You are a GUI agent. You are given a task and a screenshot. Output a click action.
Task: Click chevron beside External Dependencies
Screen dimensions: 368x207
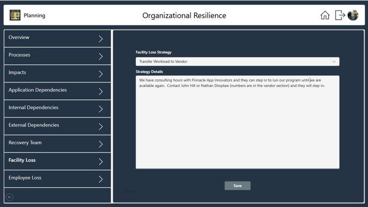tap(101, 127)
